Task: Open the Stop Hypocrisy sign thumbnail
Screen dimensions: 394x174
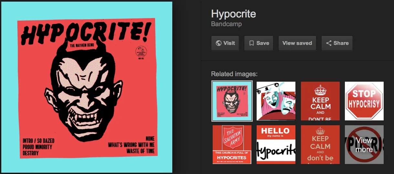Action: tap(364, 101)
